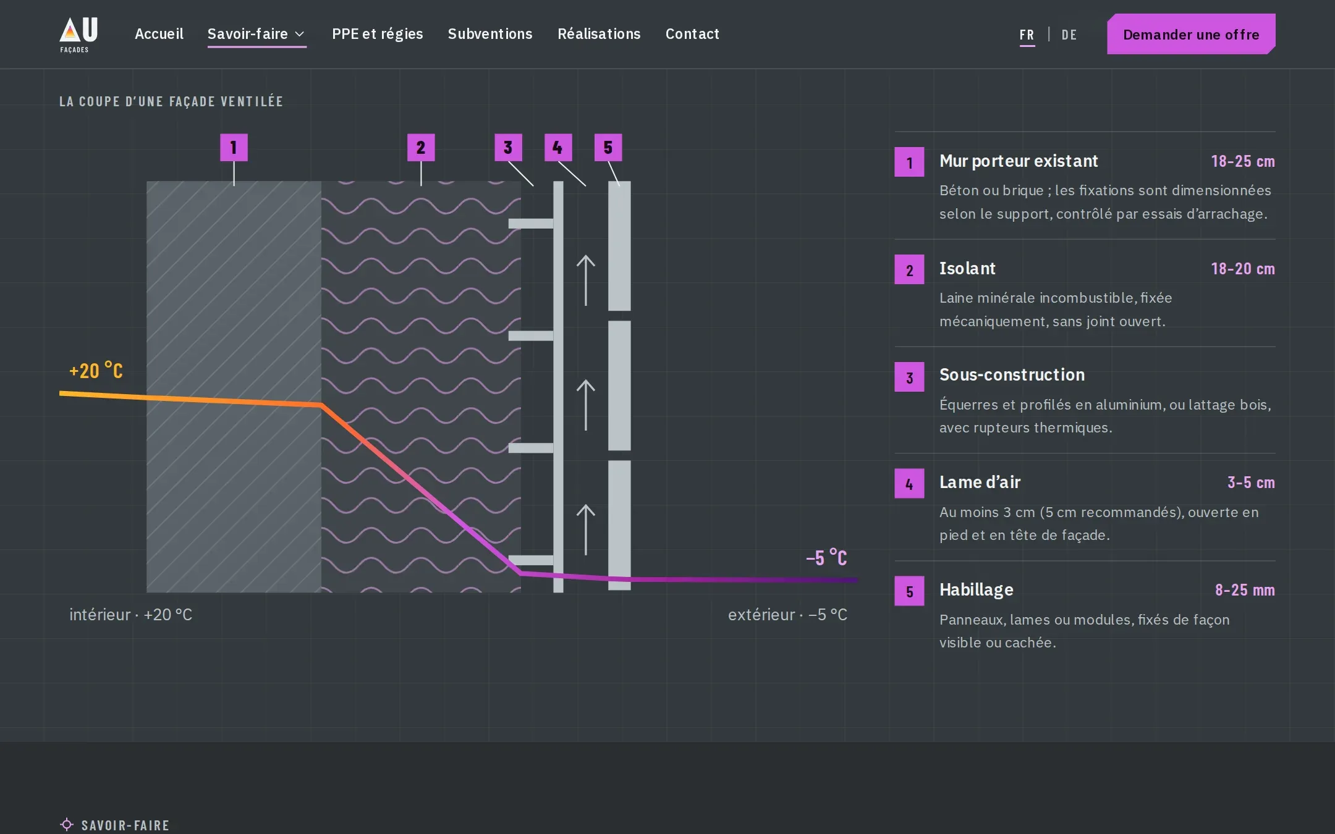Click extérieur · −5 °C caption

pyautogui.click(x=787, y=615)
